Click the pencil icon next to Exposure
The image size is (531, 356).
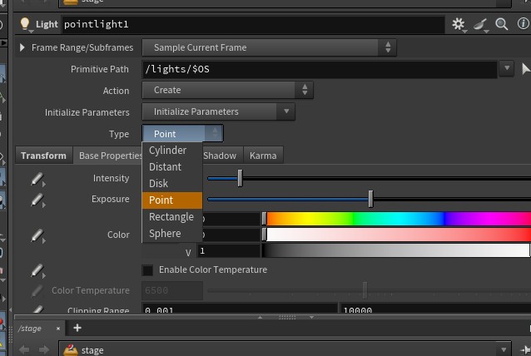coord(37,200)
